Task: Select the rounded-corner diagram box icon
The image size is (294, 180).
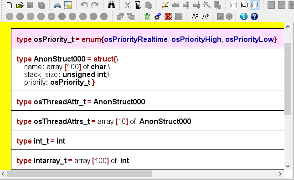Action: coord(244,5)
